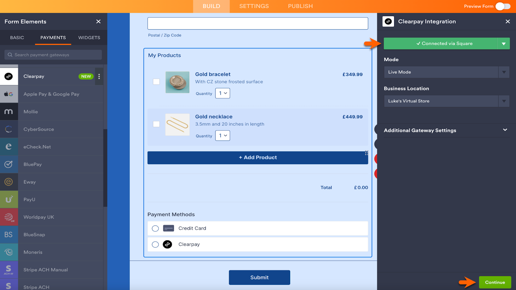The height and width of the screenshot is (290, 516).
Task: Close the Clearpay Integration panel
Action: 508,22
